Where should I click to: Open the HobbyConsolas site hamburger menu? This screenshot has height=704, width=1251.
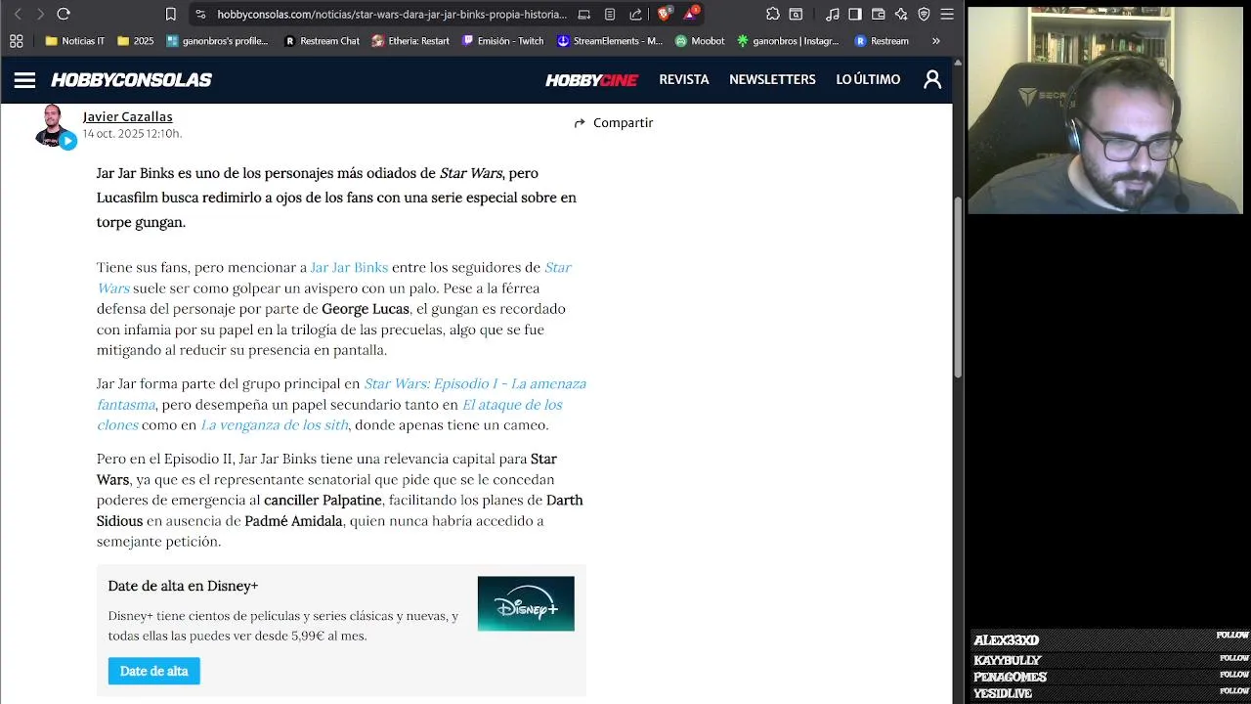[24, 80]
